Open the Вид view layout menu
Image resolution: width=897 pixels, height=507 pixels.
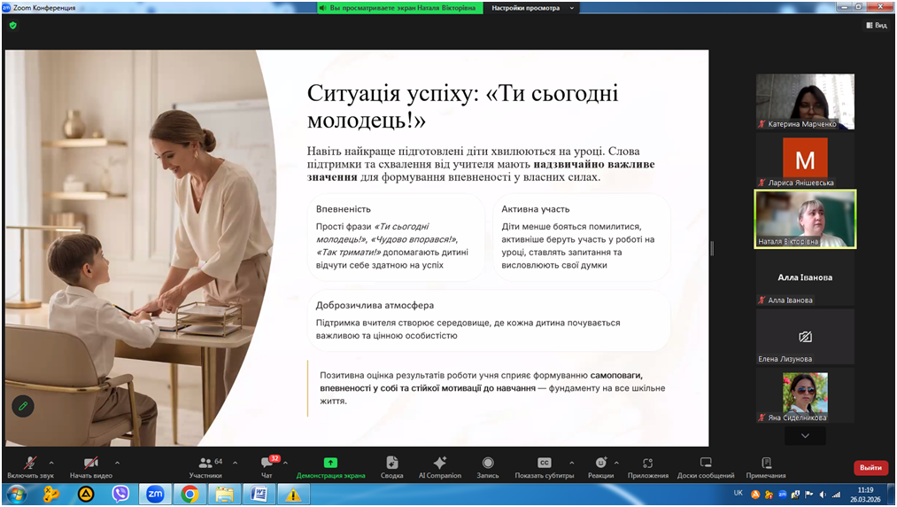pos(876,26)
